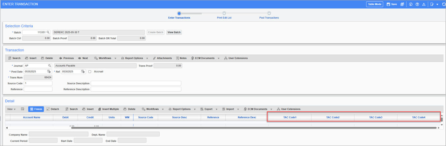Click the refresh icon at header edge
This screenshot has width=446, height=146.
444,4
